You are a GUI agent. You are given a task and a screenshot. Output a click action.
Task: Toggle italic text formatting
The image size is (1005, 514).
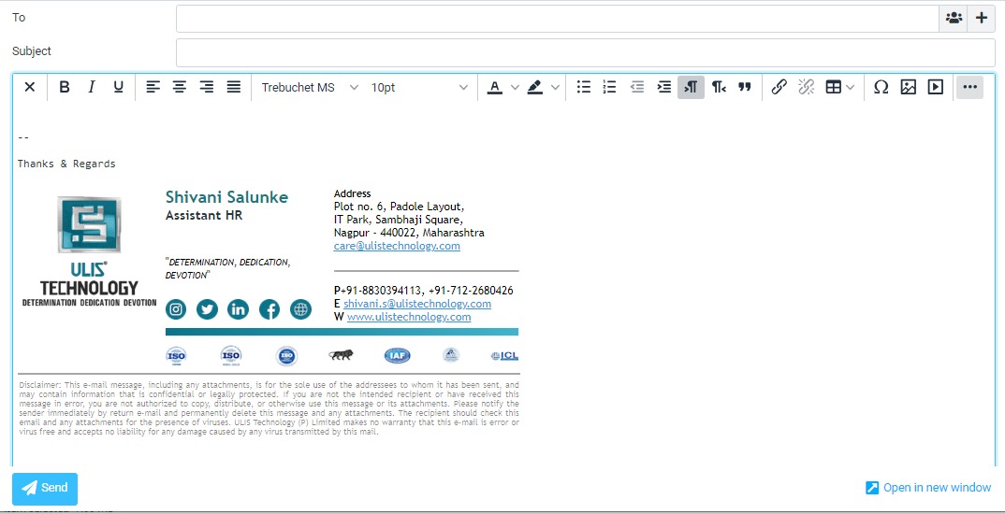92,87
